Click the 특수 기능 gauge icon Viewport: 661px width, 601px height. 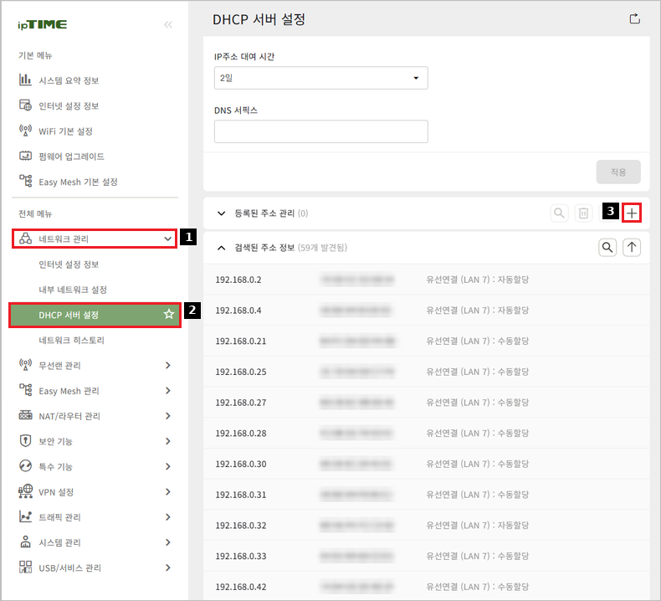coord(25,465)
